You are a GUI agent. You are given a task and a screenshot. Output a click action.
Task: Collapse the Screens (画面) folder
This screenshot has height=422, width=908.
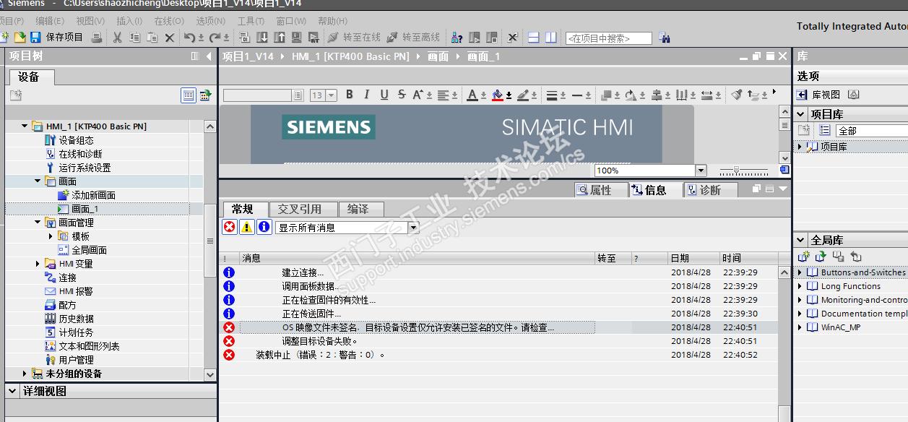point(38,181)
